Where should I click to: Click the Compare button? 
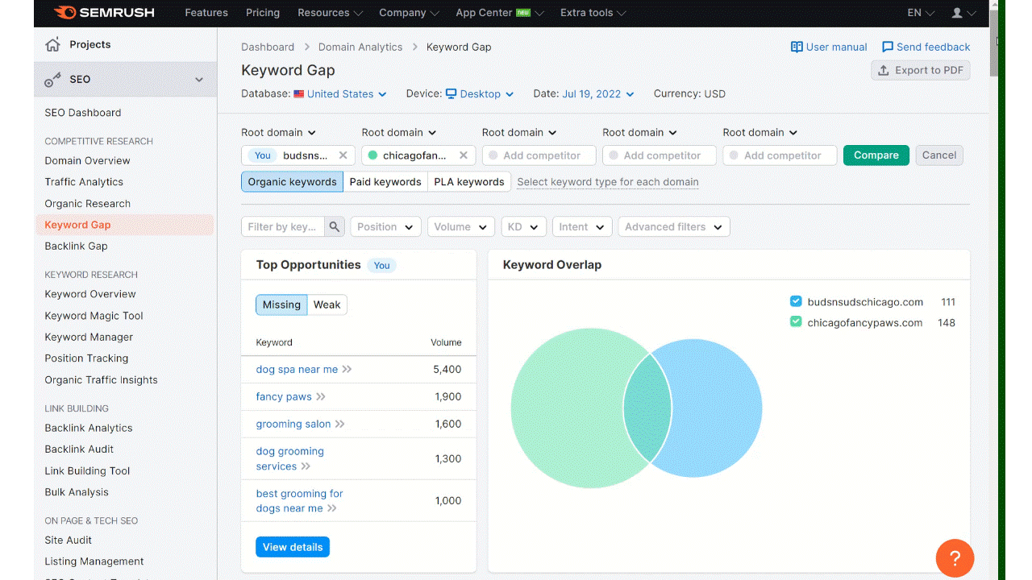pos(876,155)
